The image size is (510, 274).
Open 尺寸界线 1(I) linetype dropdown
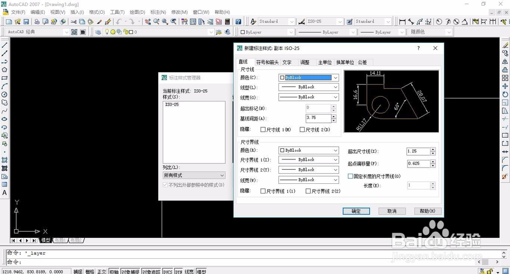click(309, 160)
